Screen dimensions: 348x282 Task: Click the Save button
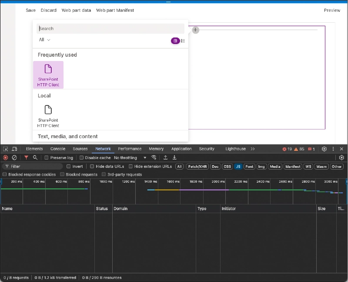click(30, 10)
